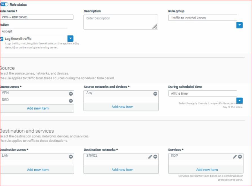The image size is (252, 186).
Task: Add new item to source networks
Action: point(122,107)
